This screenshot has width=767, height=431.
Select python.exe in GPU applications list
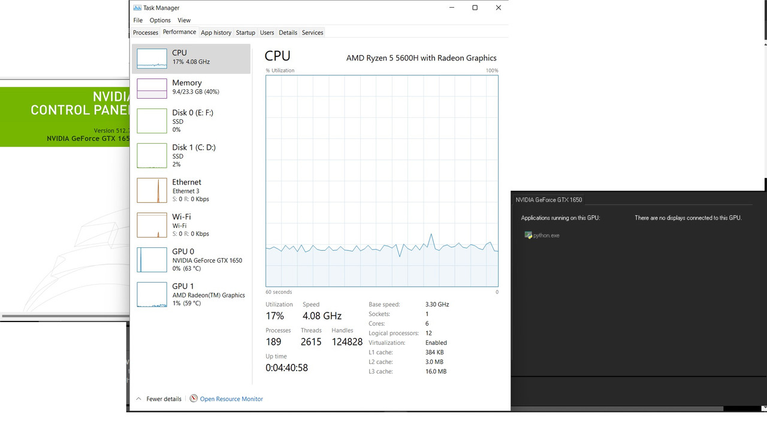click(x=542, y=235)
